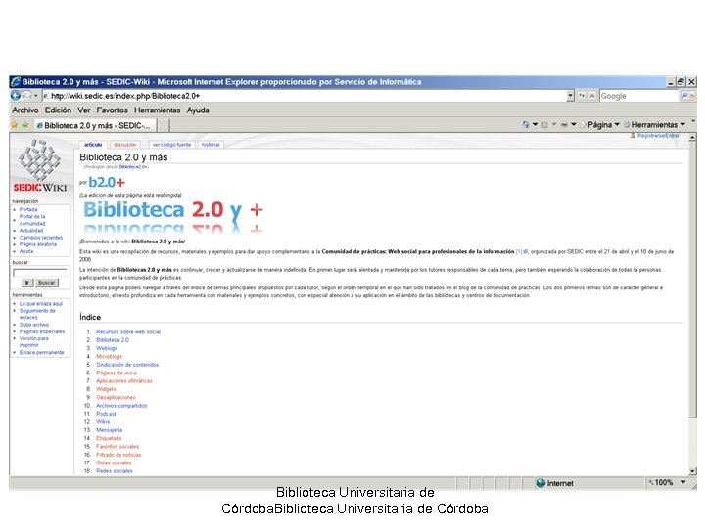Viewport: 705px width, 528px height.
Task: Click into the Google search box
Action: click(x=638, y=96)
